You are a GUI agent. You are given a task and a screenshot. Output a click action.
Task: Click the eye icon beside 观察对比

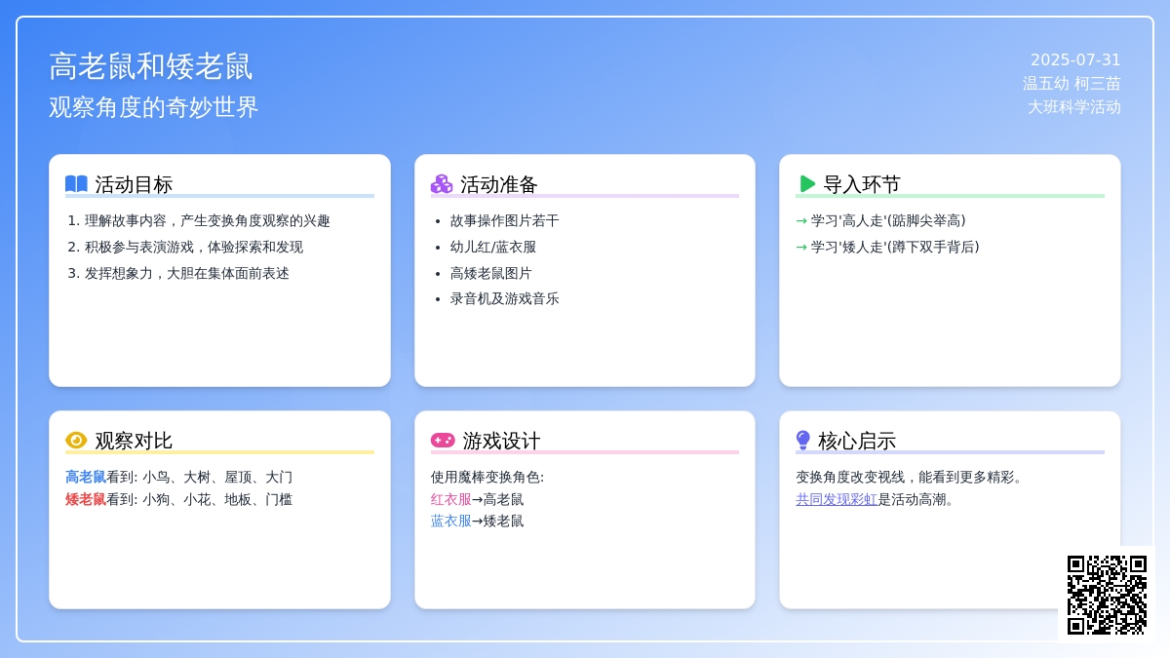[x=76, y=441]
